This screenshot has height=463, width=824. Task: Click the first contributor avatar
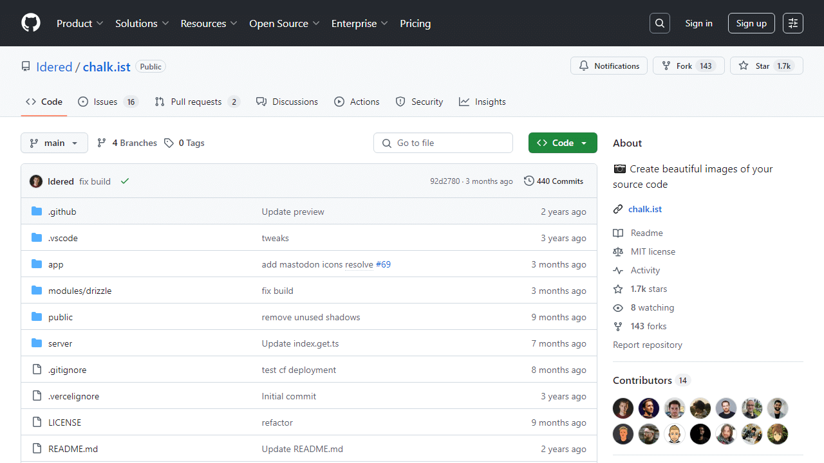click(623, 408)
